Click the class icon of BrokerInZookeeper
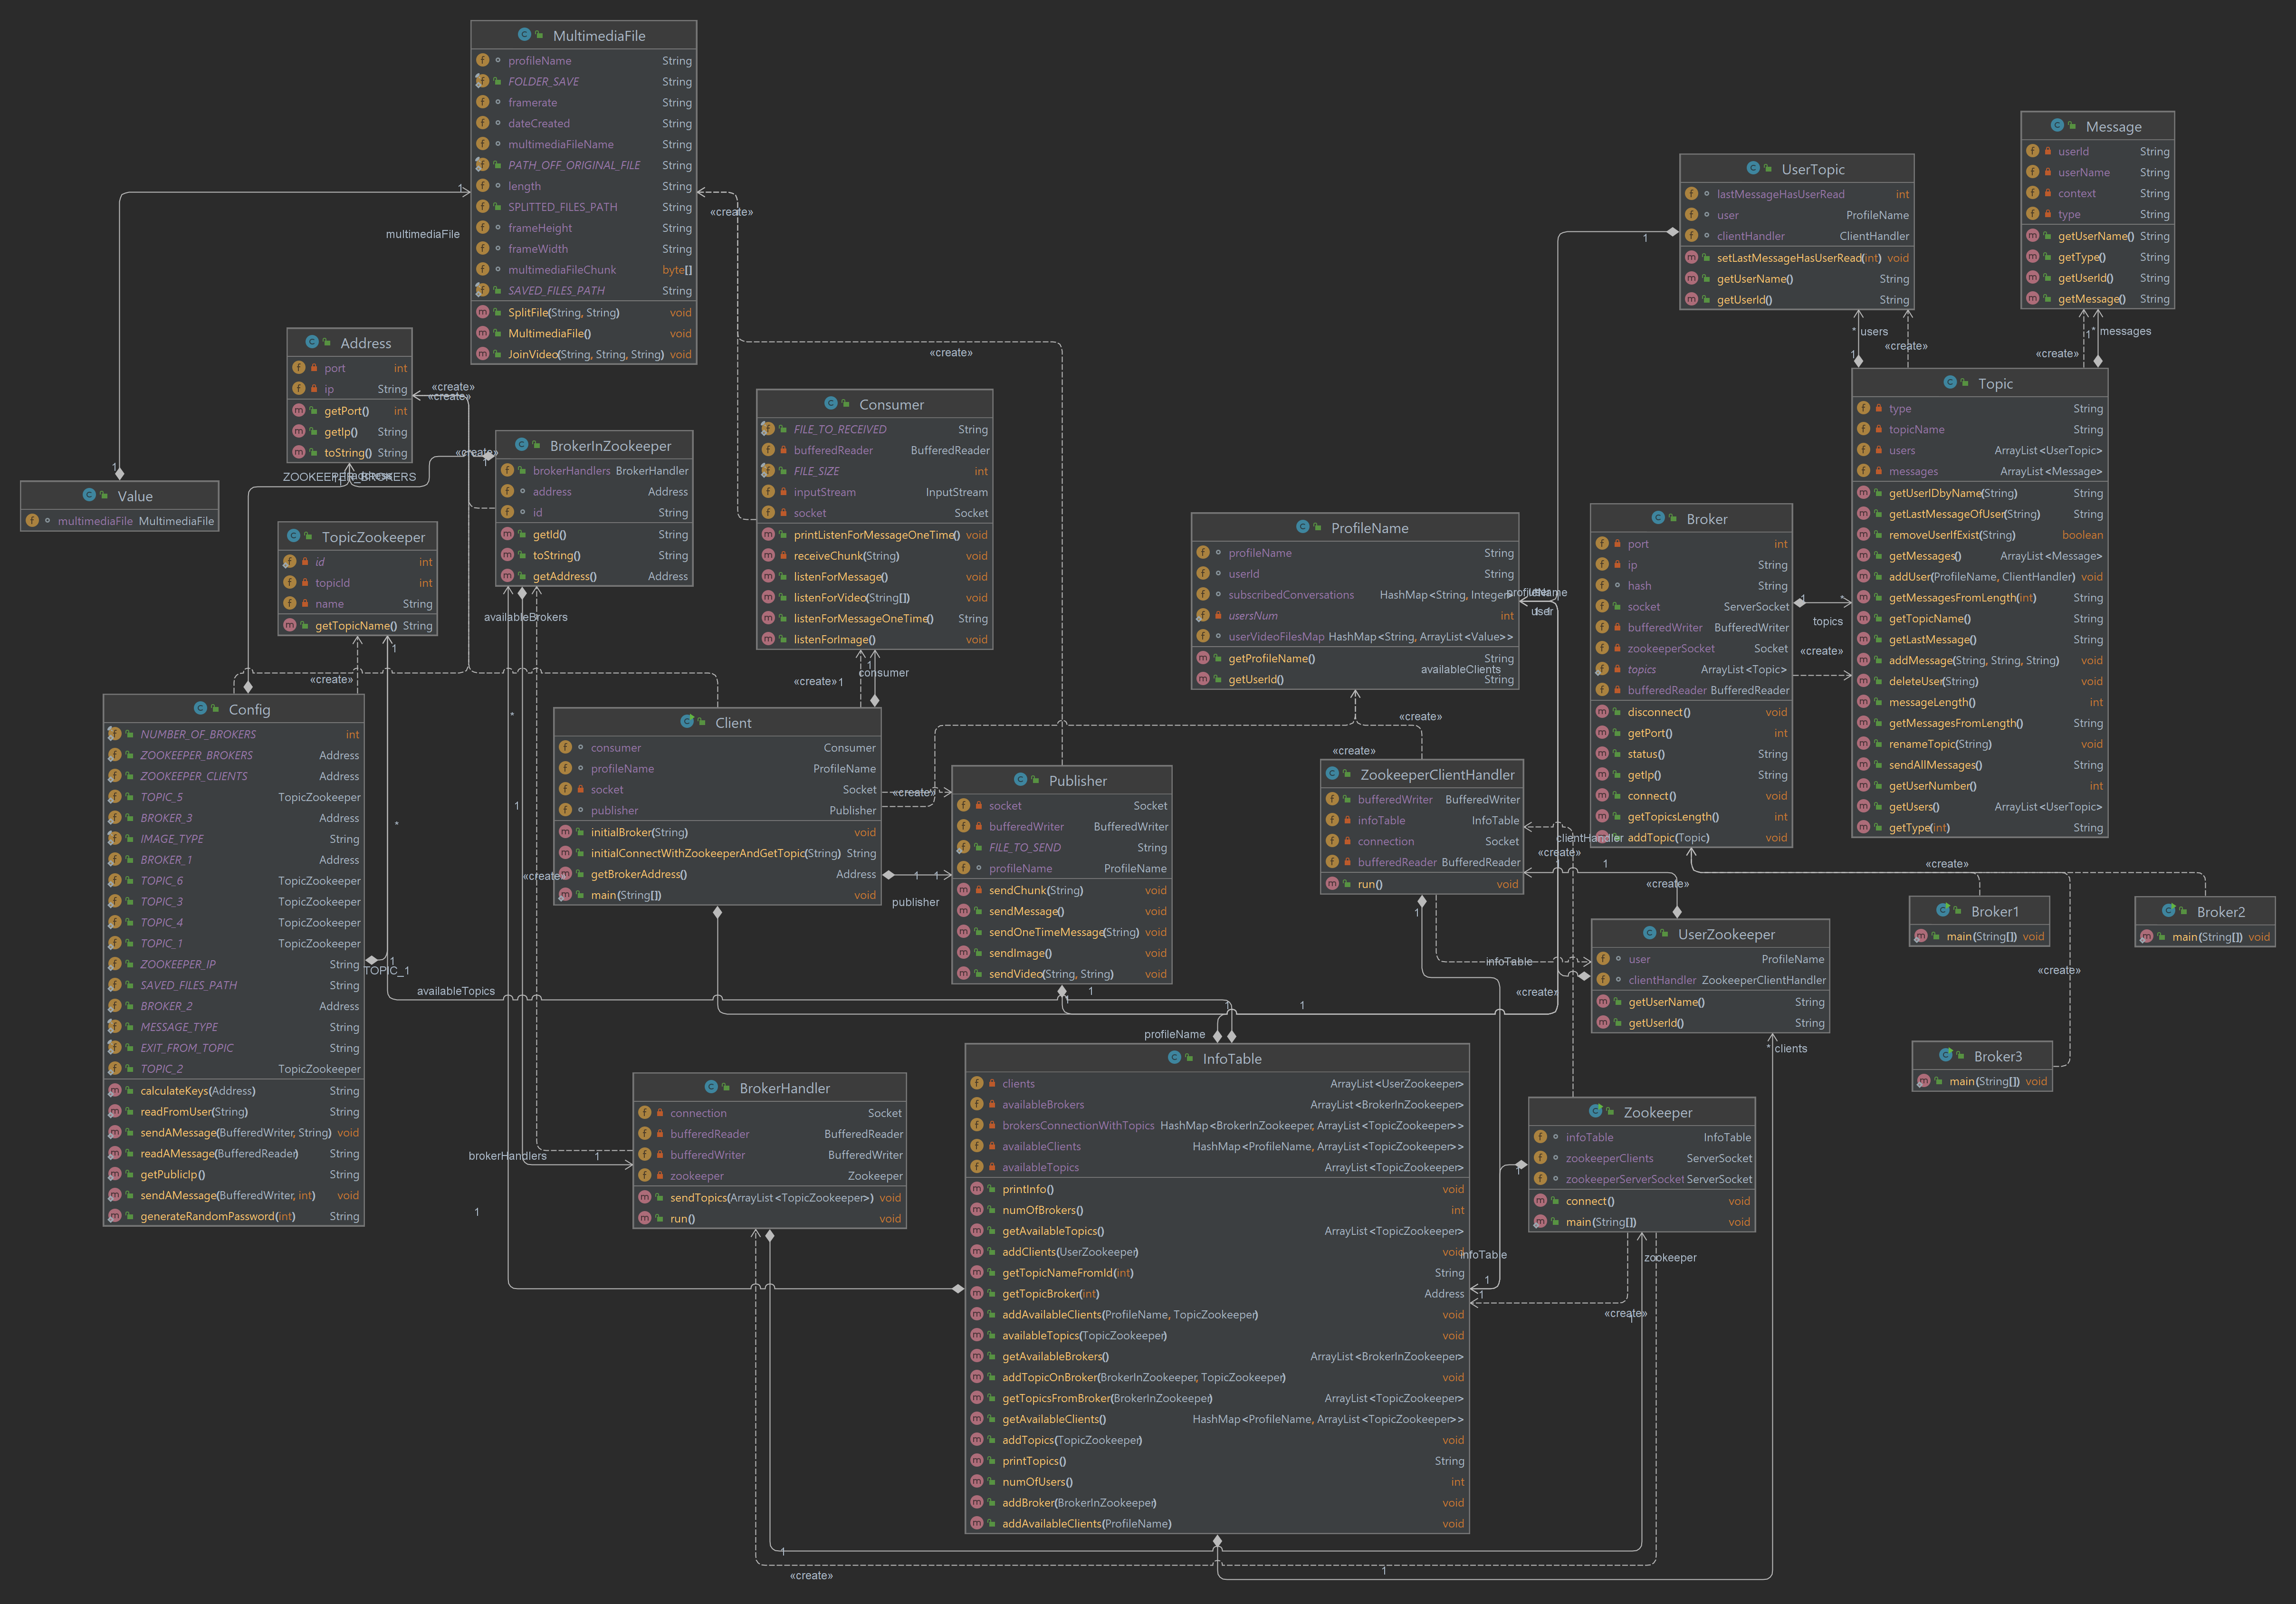This screenshot has width=2296, height=1604. coord(522,445)
